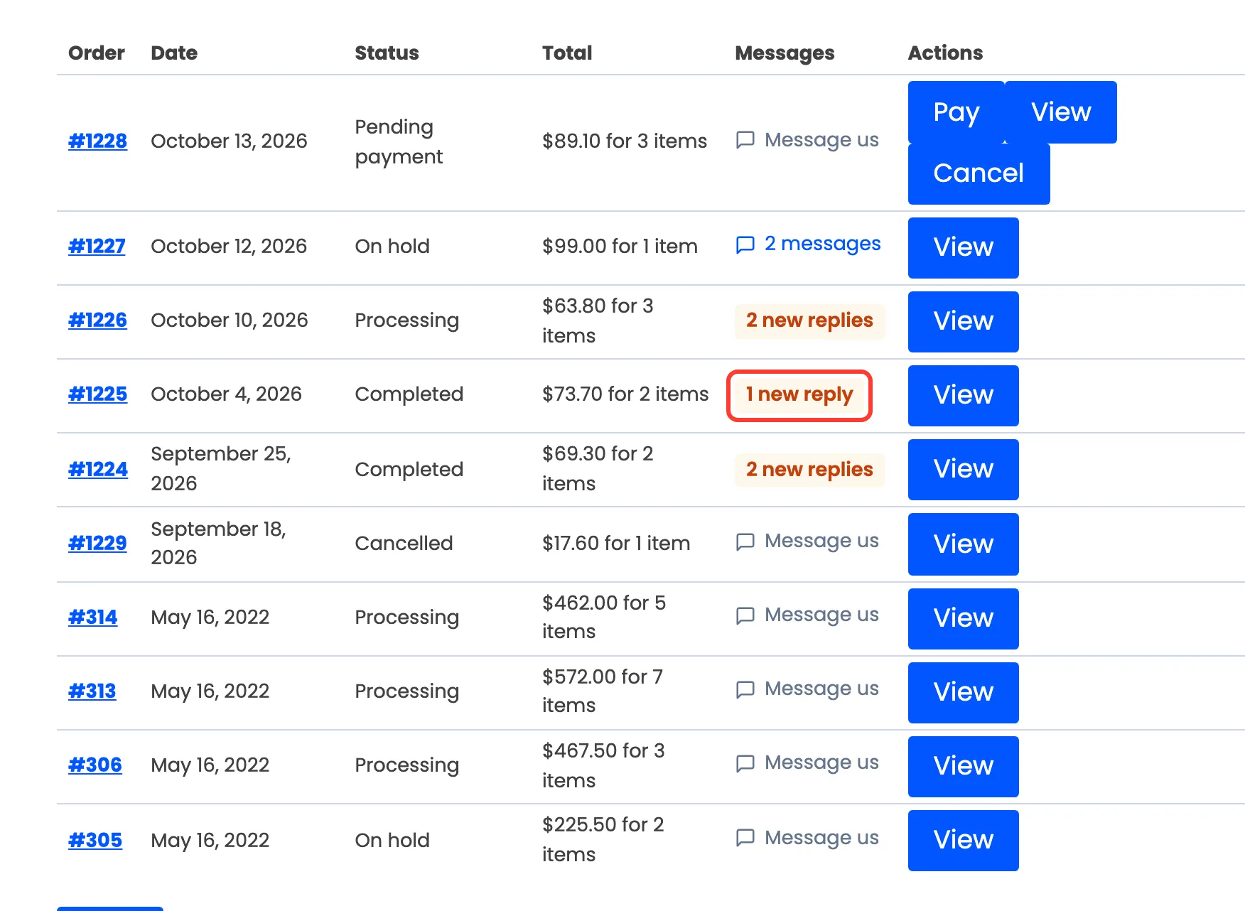Click message icon in order #314 row
Viewport: 1245px width, 911px height.
[x=745, y=615]
